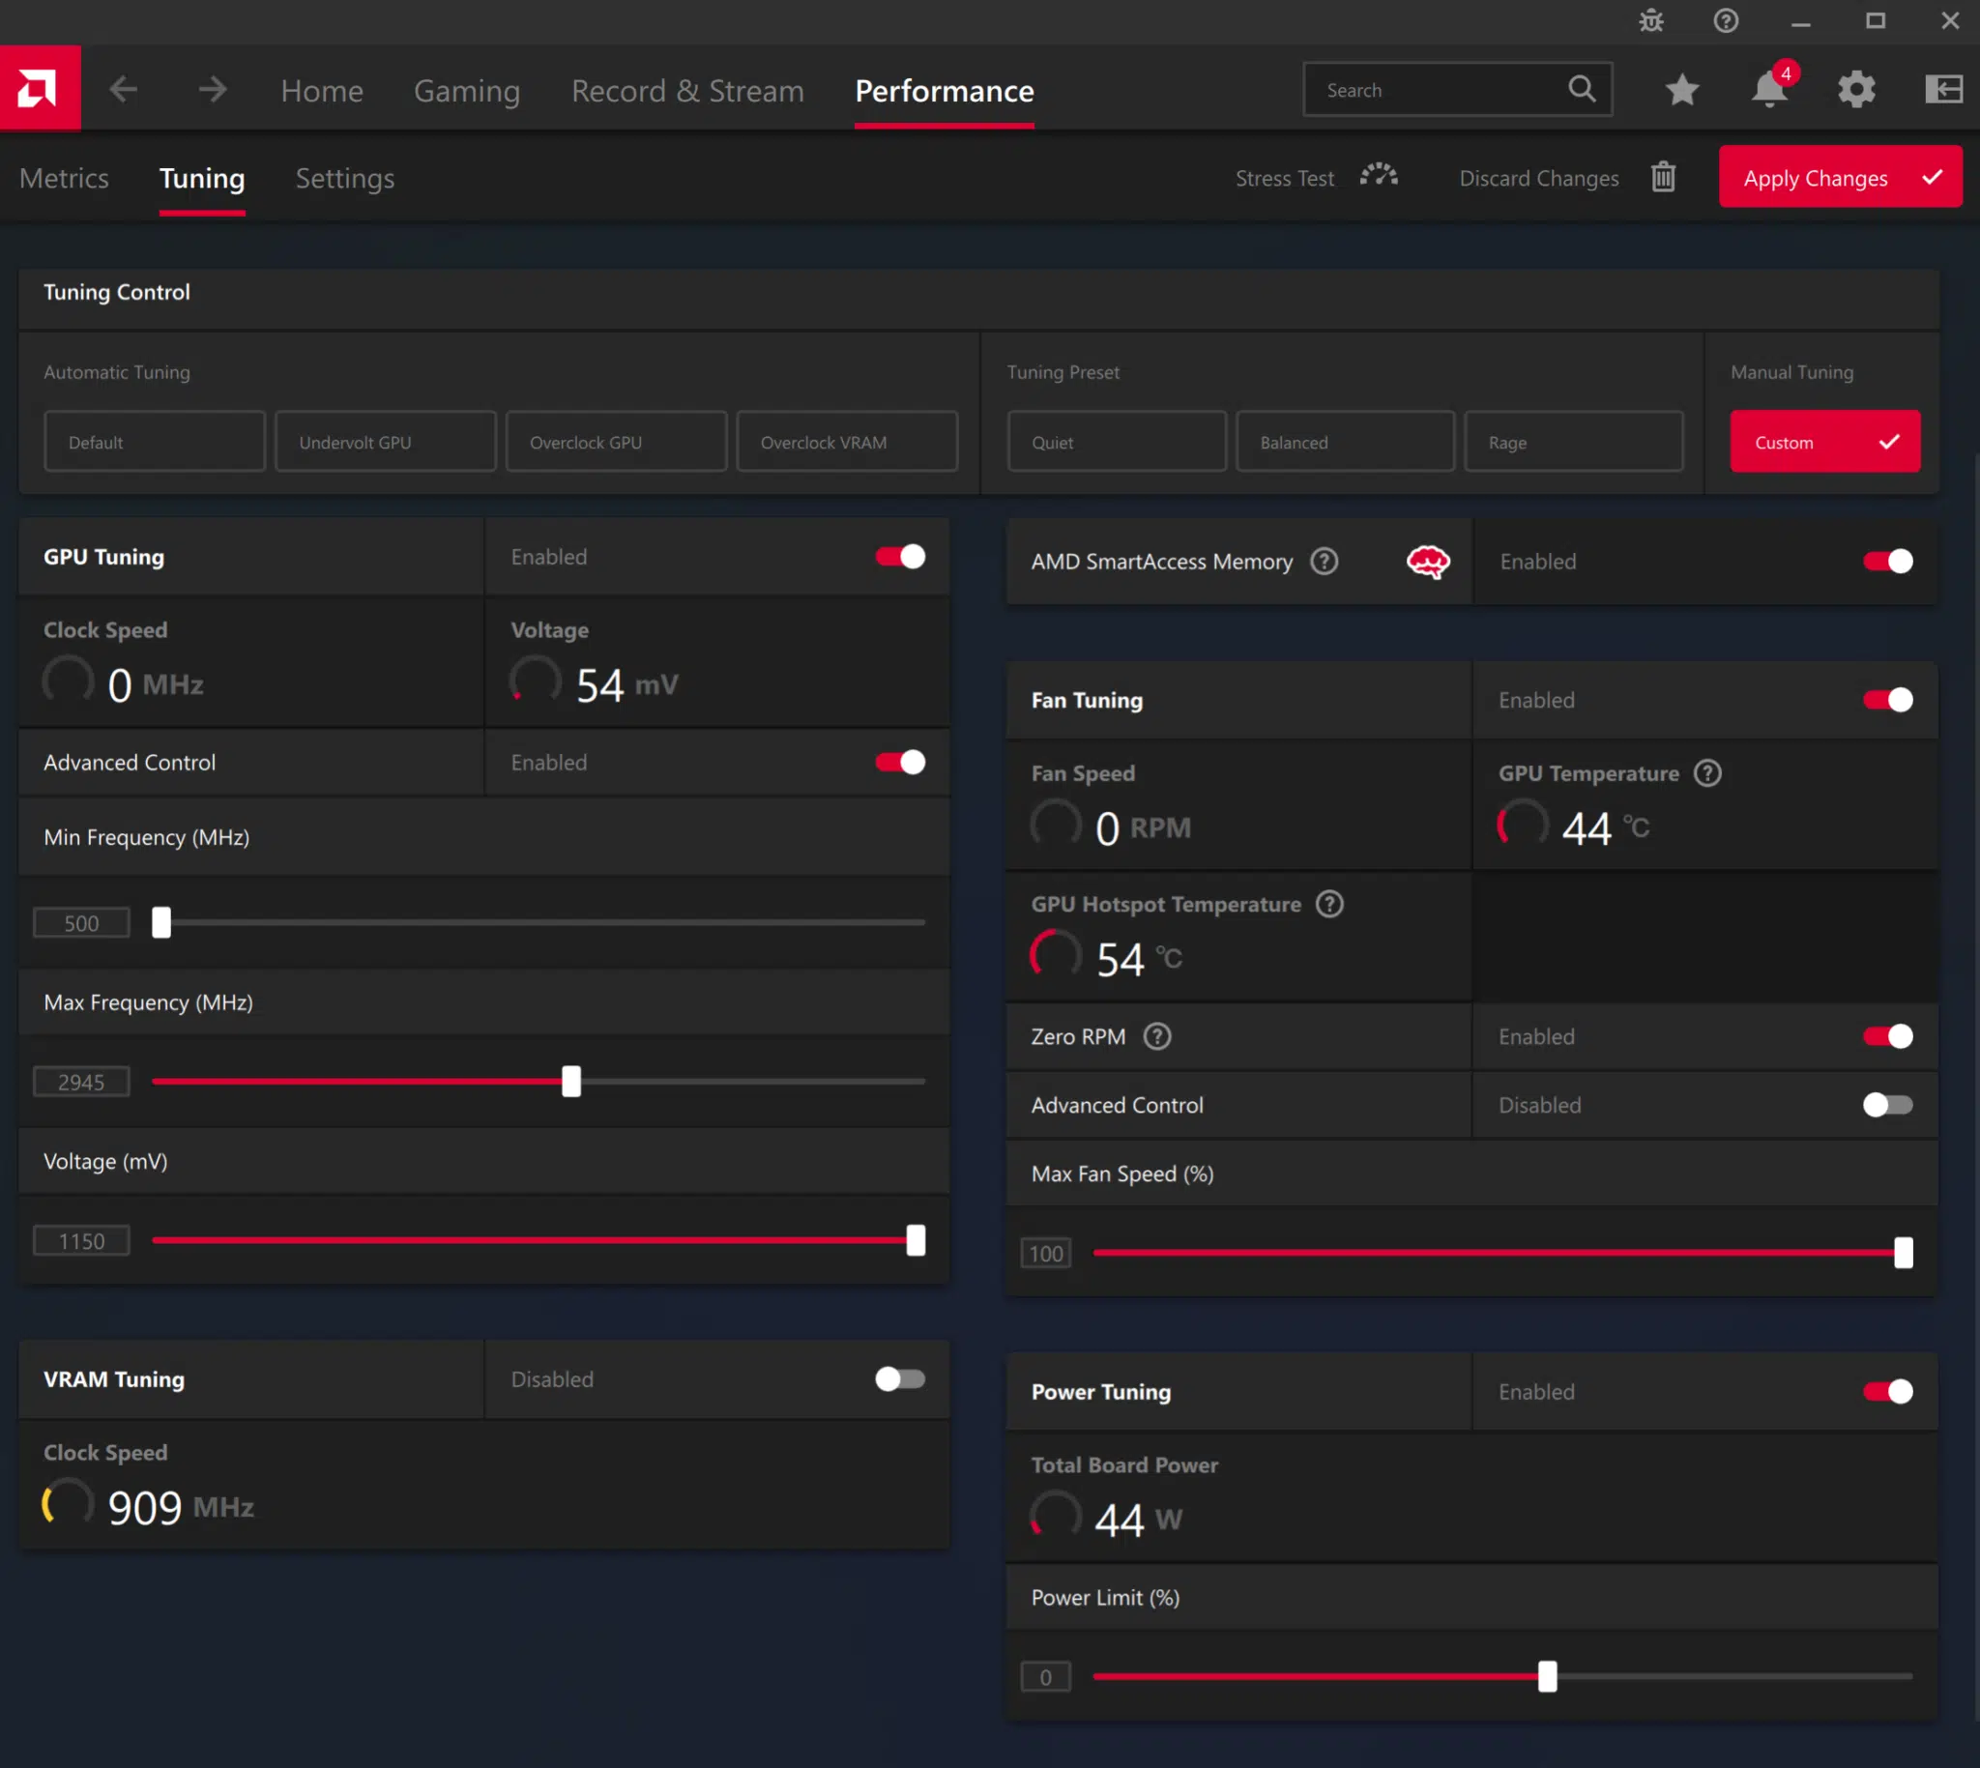
Task: Enable the VRAM Tuning switch
Action: pyautogui.click(x=900, y=1379)
